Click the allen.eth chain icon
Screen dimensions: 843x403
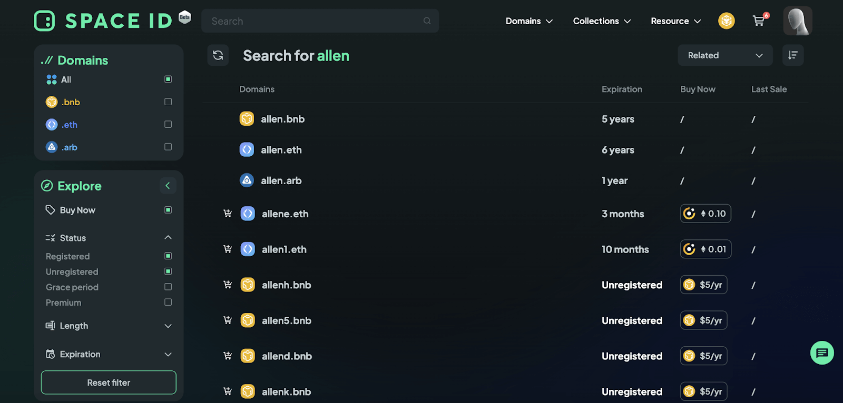(247, 149)
